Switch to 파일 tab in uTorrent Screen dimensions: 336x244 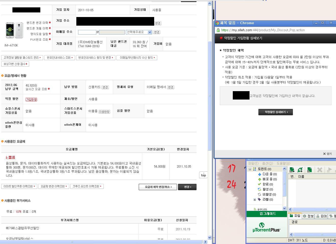pos(295,216)
